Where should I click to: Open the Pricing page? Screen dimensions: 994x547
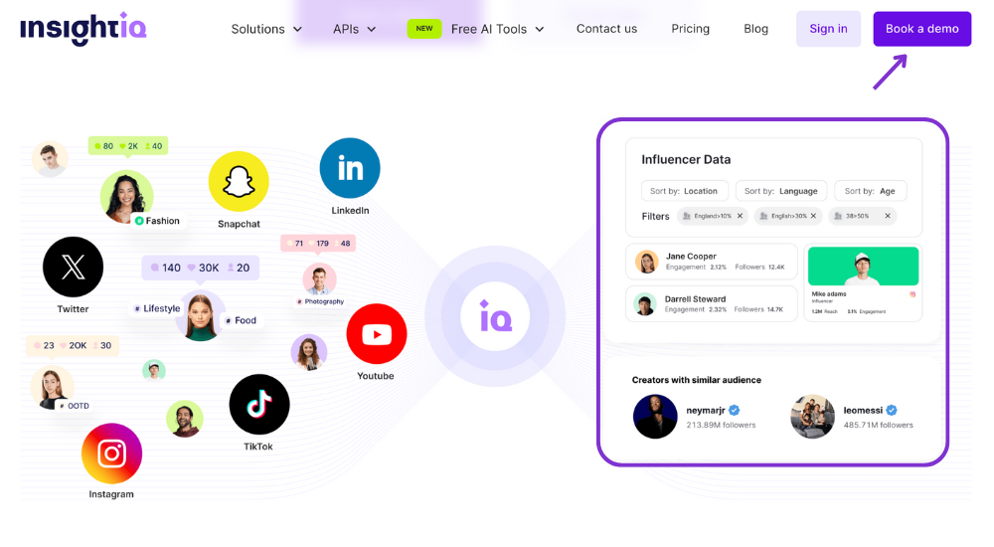coord(691,29)
